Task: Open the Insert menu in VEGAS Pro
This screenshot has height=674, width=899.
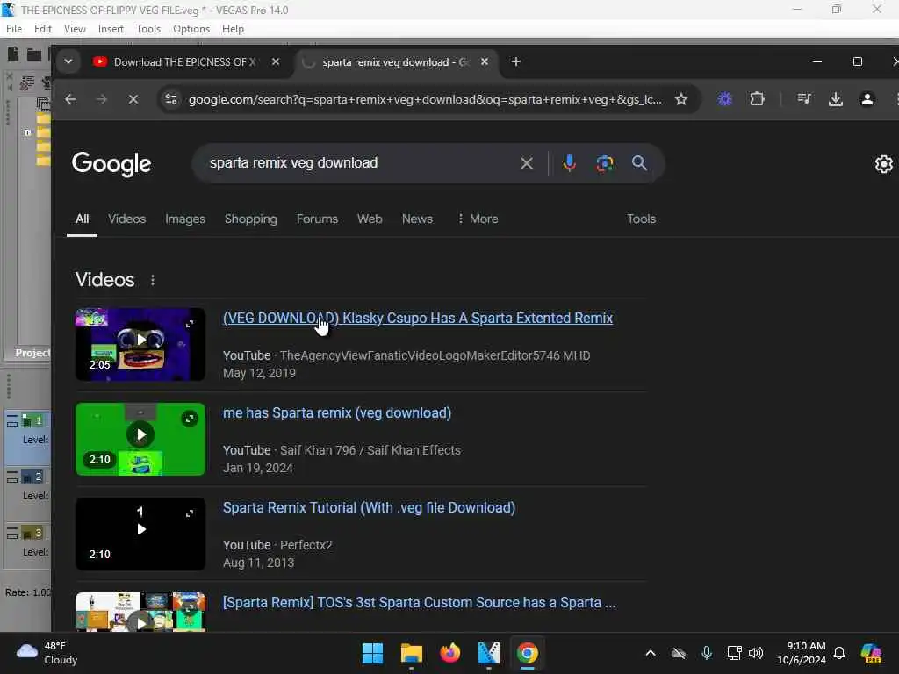Action: point(111,29)
